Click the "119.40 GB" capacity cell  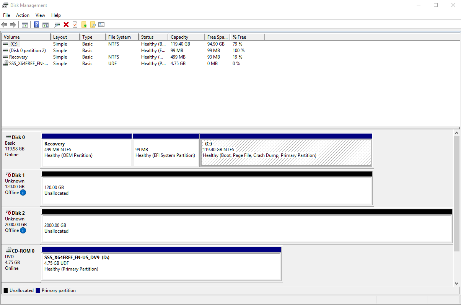[180, 44]
